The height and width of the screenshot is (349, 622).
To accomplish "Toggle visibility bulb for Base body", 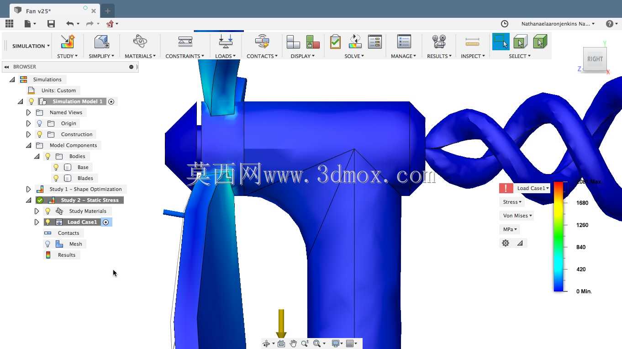I will [x=56, y=167].
